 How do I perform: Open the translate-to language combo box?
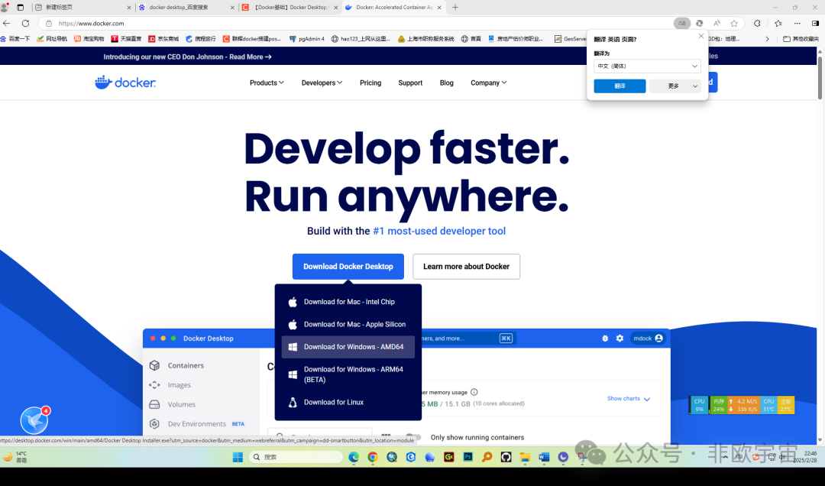coord(647,66)
